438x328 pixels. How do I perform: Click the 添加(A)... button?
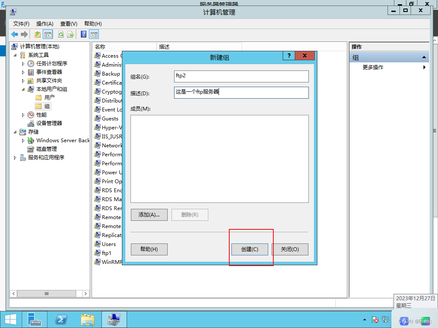tap(149, 215)
